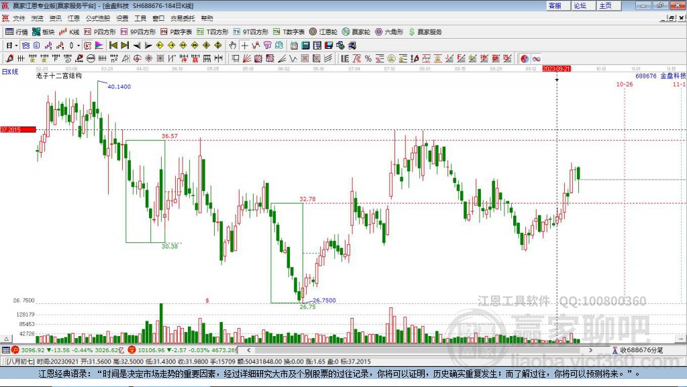
Task: Click the 688676 金盘科技 stock label
Action: [x=660, y=76]
